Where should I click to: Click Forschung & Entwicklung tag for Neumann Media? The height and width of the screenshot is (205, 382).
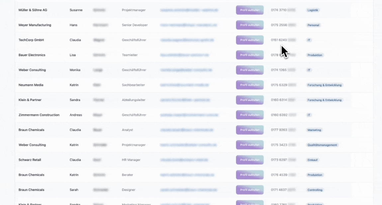pos(325,85)
